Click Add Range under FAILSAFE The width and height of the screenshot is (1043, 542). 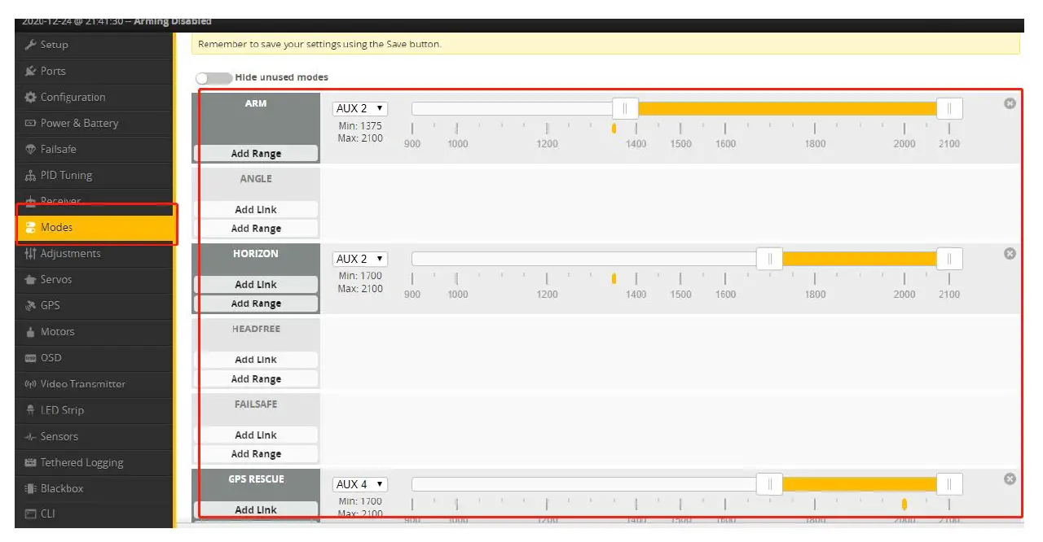256,454
